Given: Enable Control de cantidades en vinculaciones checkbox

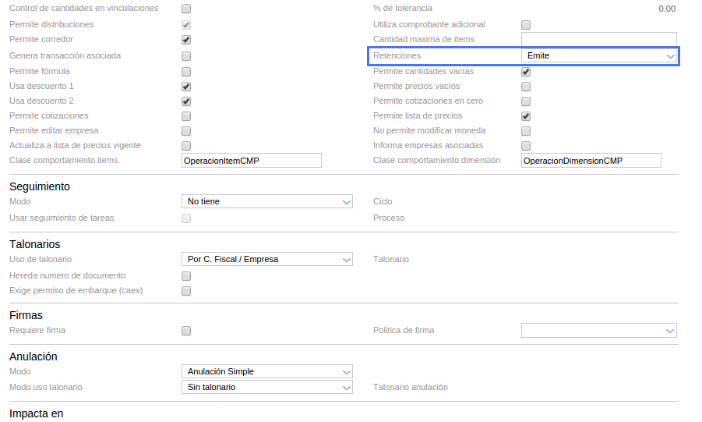Looking at the screenshot, I should pyautogui.click(x=186, y=9).
